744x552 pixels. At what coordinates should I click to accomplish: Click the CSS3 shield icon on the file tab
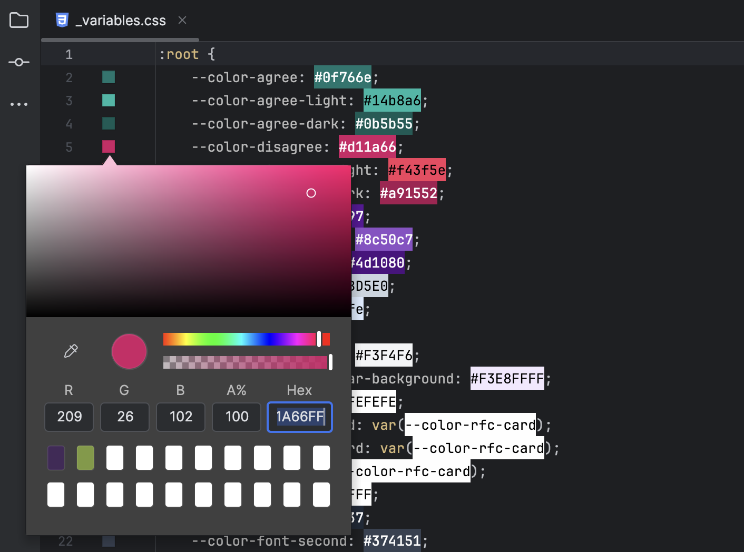[x=63, y=20]
